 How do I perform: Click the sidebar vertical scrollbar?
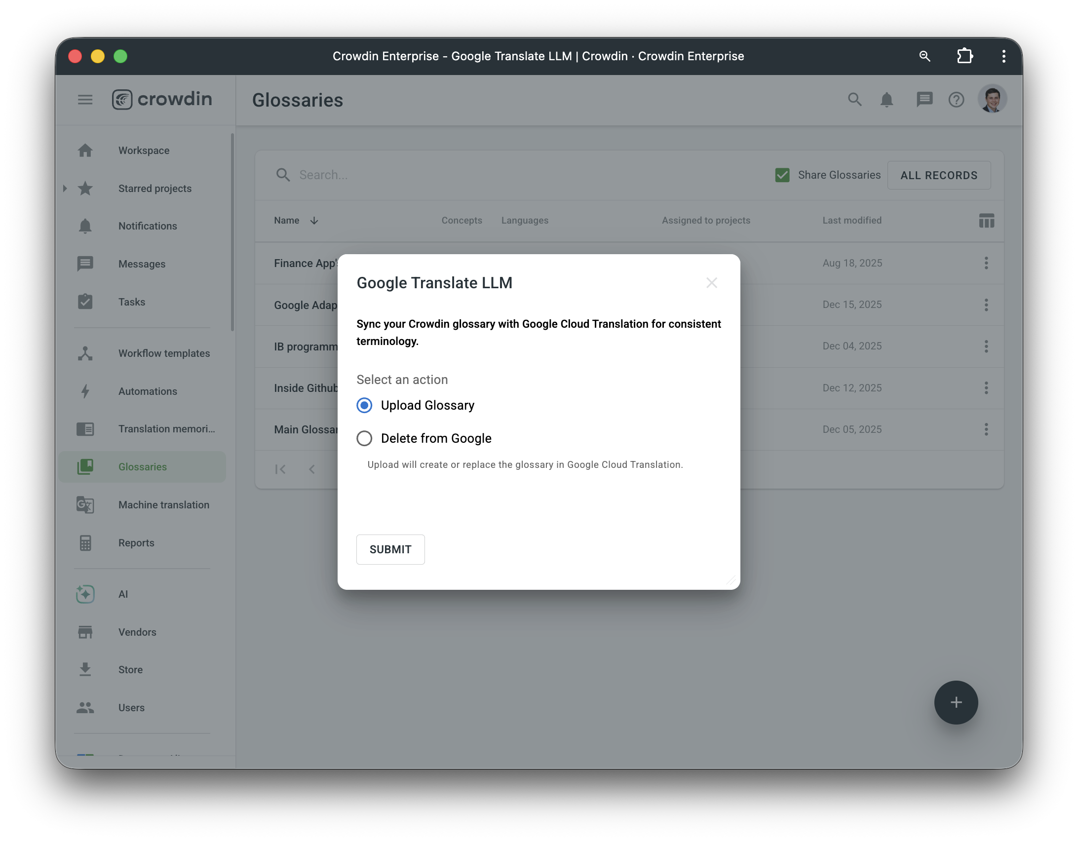[x=232, y=232]
